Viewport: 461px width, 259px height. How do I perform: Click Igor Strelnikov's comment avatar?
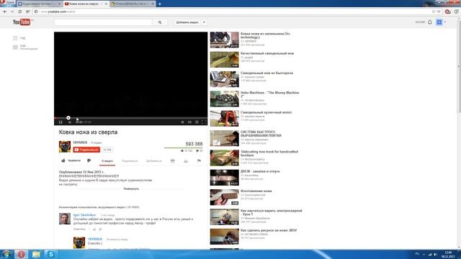coord(65,219)
